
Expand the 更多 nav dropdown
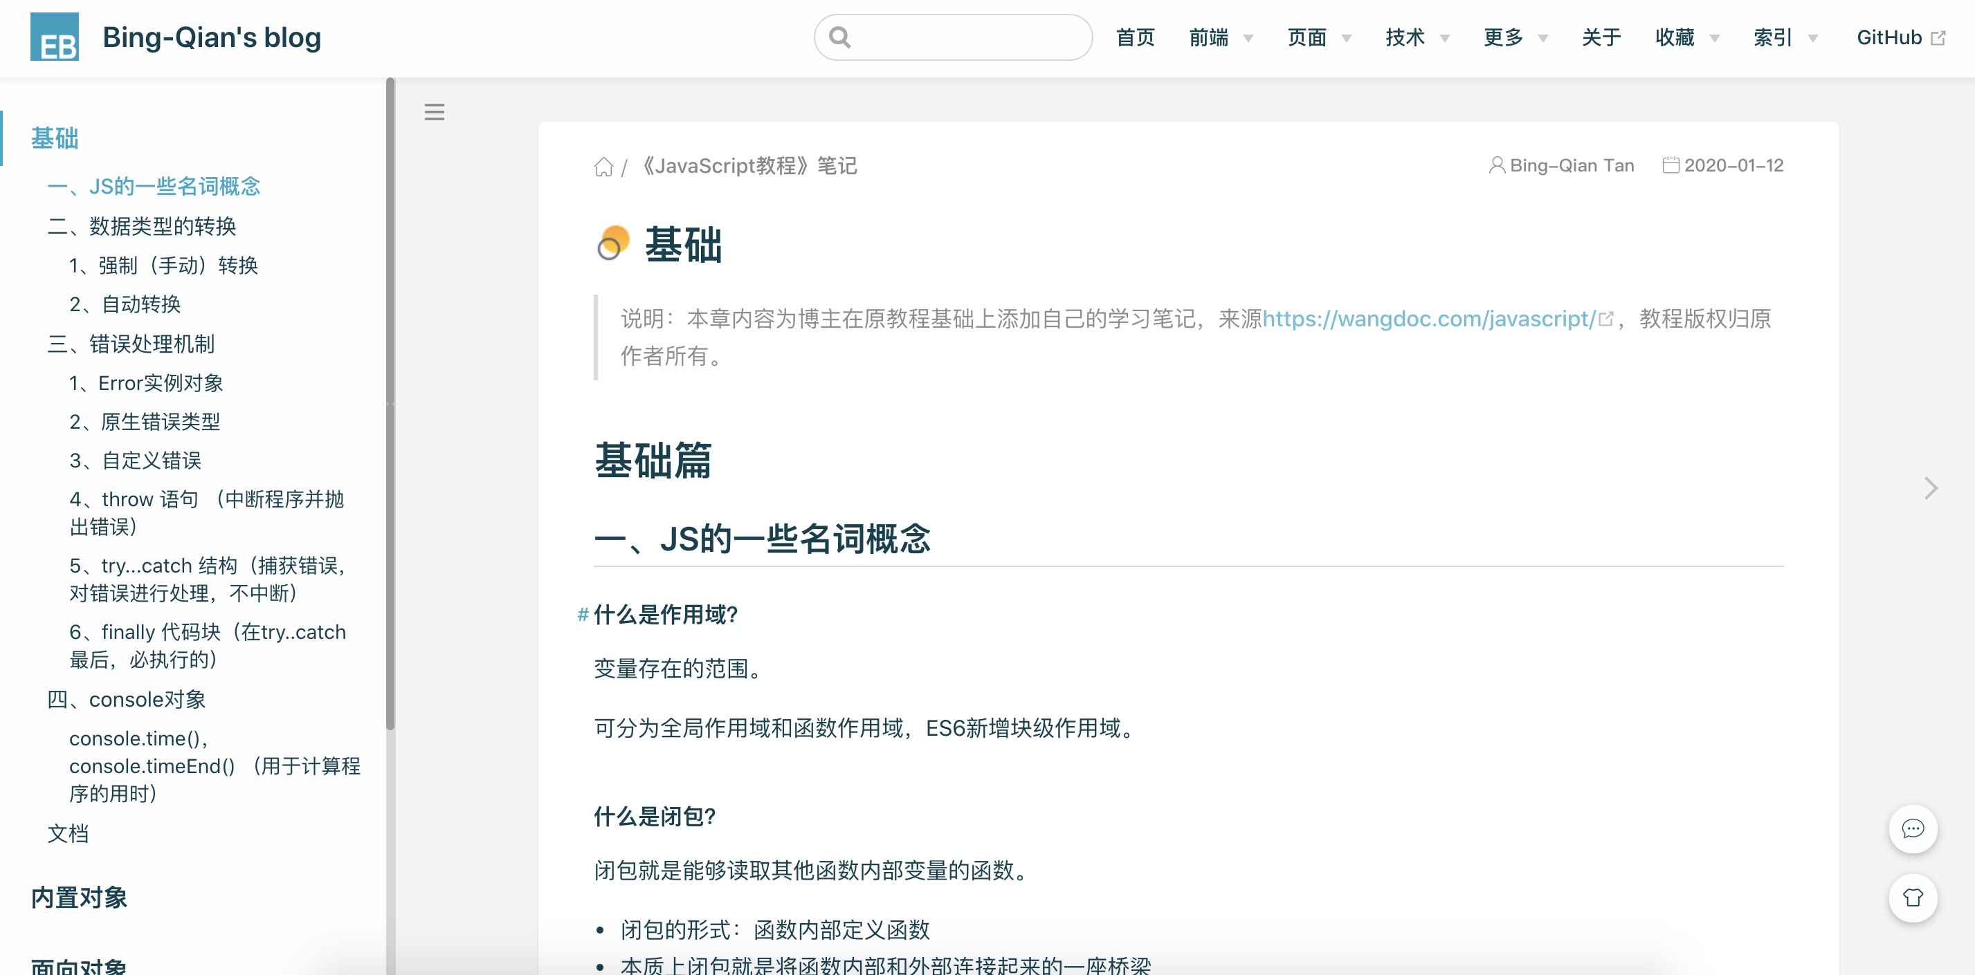(x=1516, y=37)
